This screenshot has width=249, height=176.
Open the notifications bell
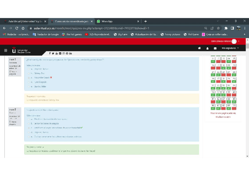[x=207, y=48]
